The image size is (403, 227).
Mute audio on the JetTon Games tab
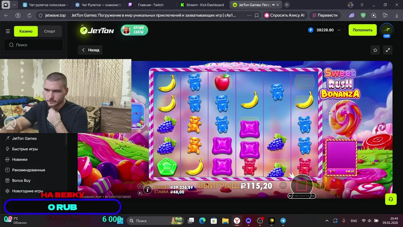(x=273, y=5)
